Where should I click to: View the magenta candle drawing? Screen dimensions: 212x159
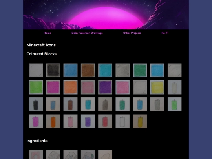click(x=36, y=121)
